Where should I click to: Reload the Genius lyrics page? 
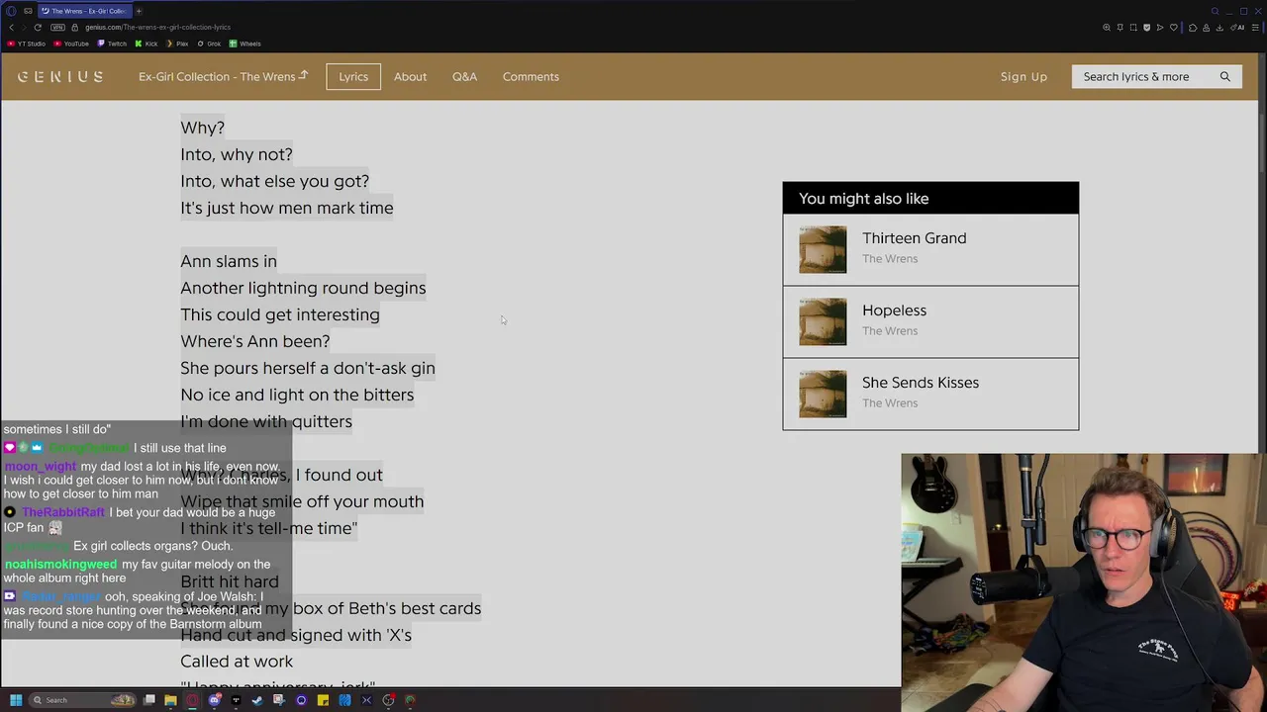[38, 27]
